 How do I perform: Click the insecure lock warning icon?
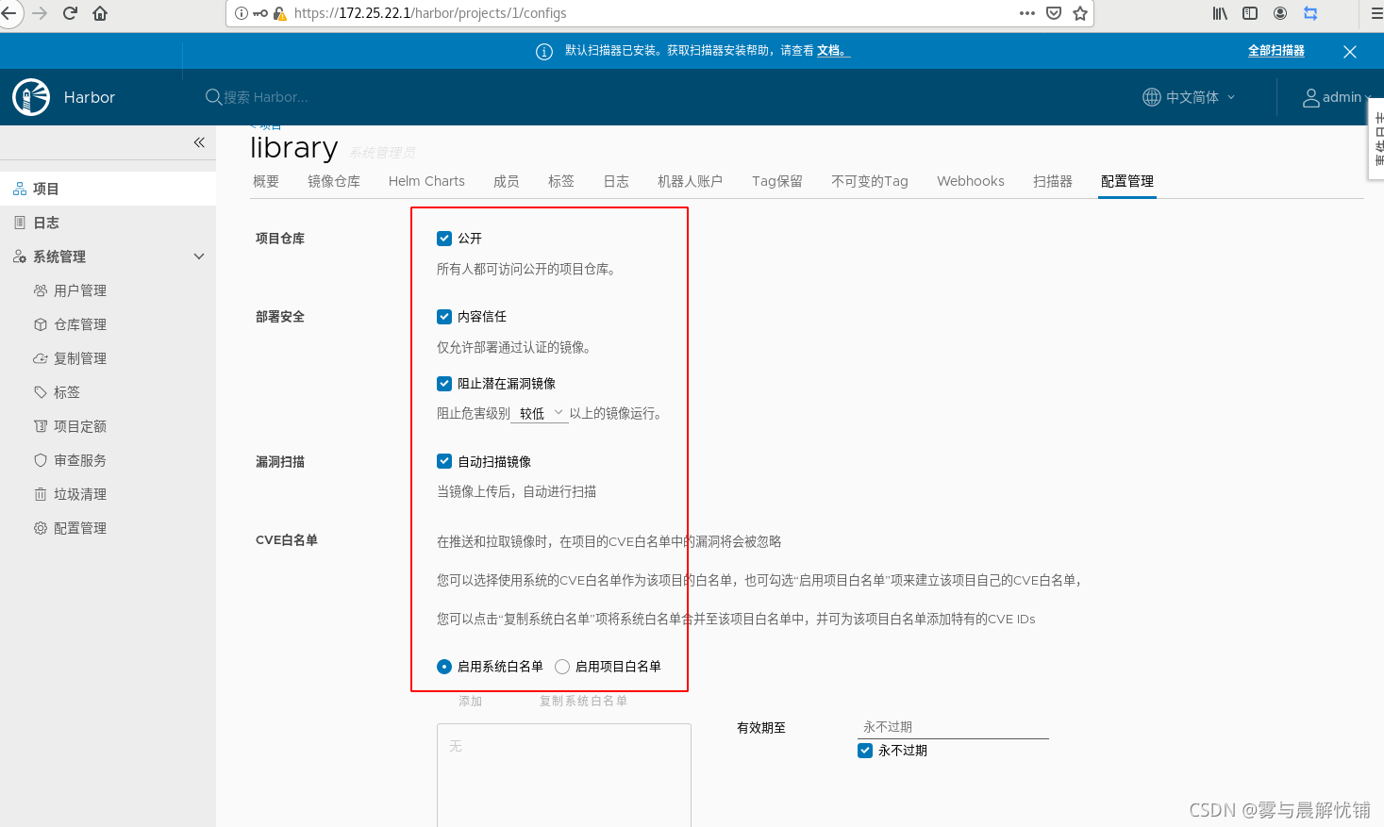(x=280, y=13)
